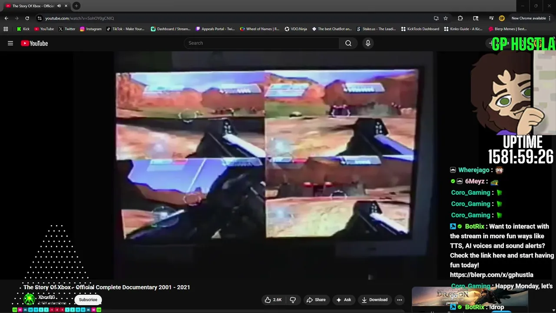Close the Story Of Xbox tab

tap(66, 6)
